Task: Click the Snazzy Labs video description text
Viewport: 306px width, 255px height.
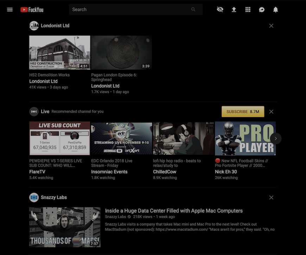Action: 190,227
